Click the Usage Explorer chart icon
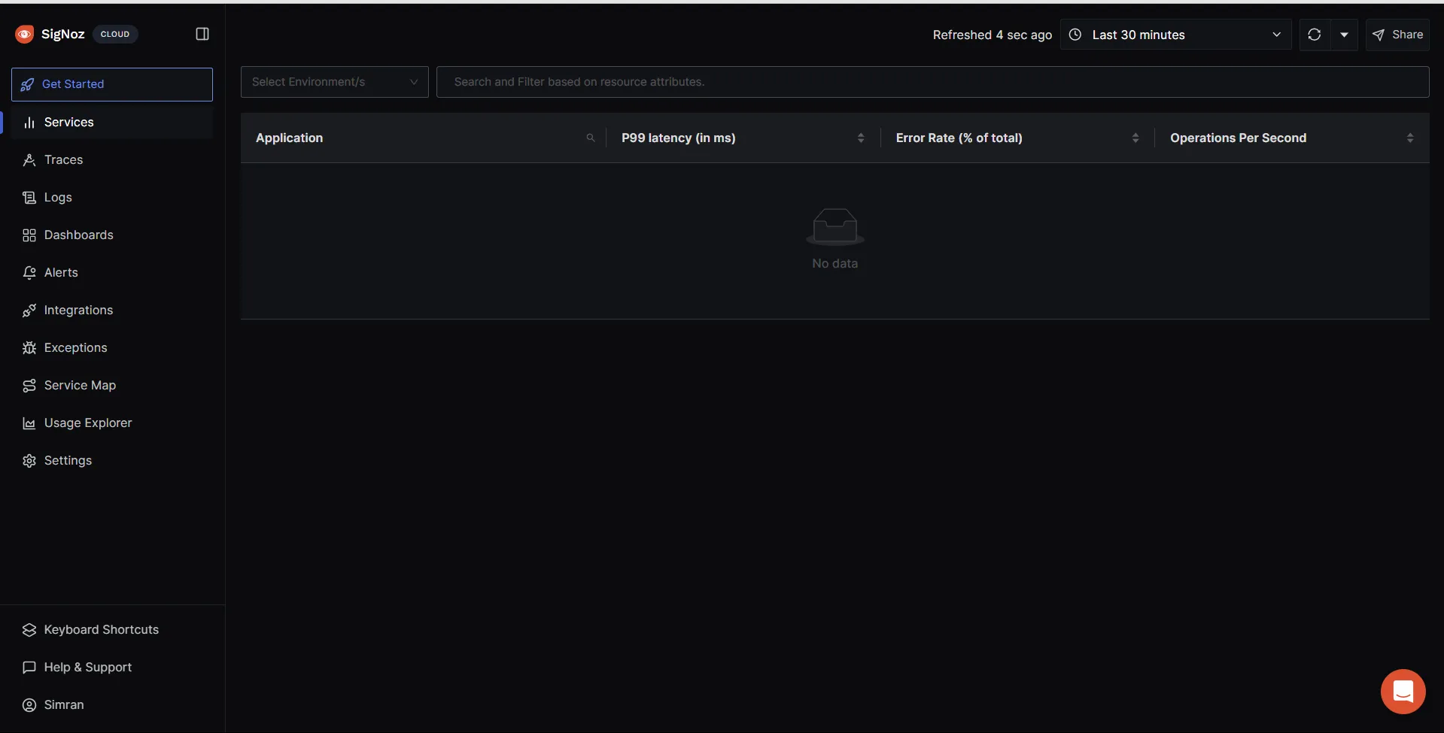The width and height of the screenshot is (1444, 733). point(29,423)
